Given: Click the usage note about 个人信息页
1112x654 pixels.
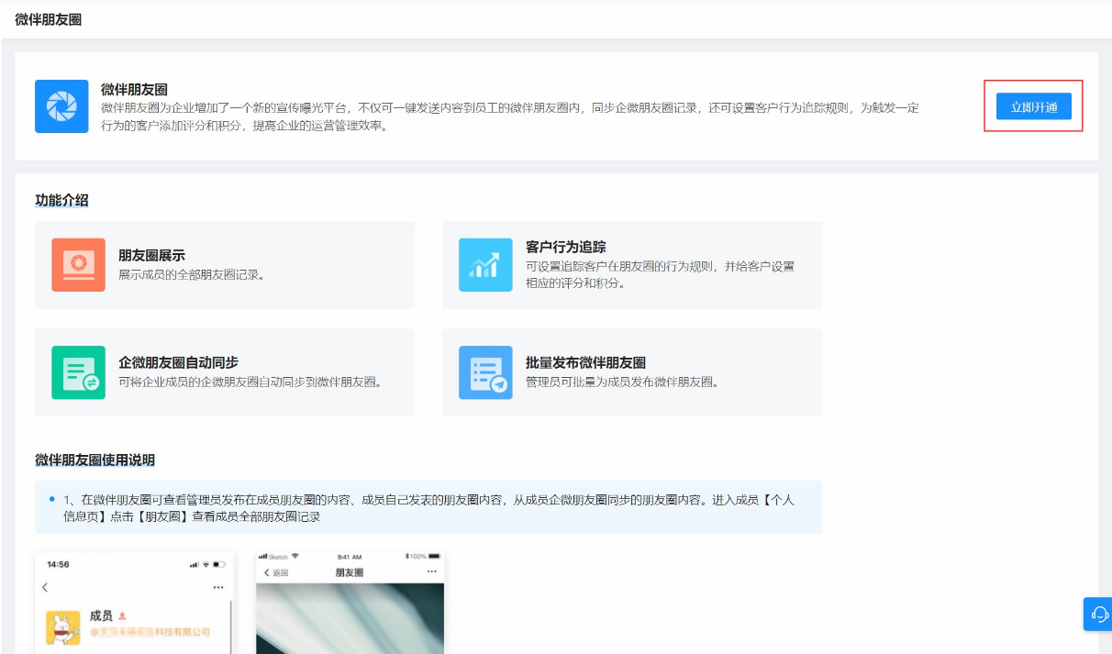Looking at the screenshot, I should click(x=428, y=508).
